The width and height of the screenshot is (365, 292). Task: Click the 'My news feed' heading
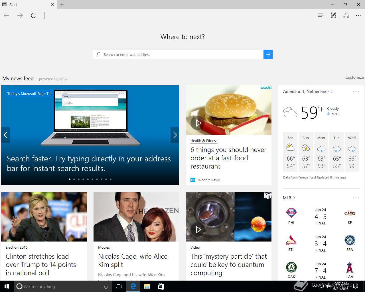[x=18, y=78]
